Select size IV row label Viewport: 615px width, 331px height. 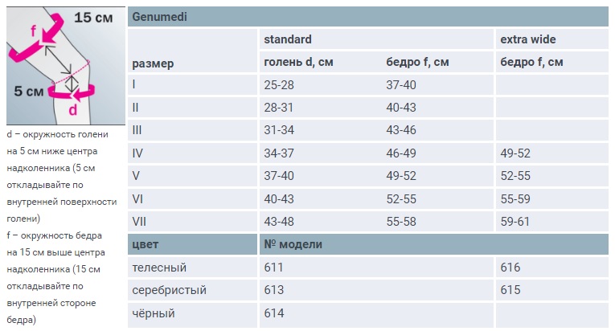coord(137,153)
